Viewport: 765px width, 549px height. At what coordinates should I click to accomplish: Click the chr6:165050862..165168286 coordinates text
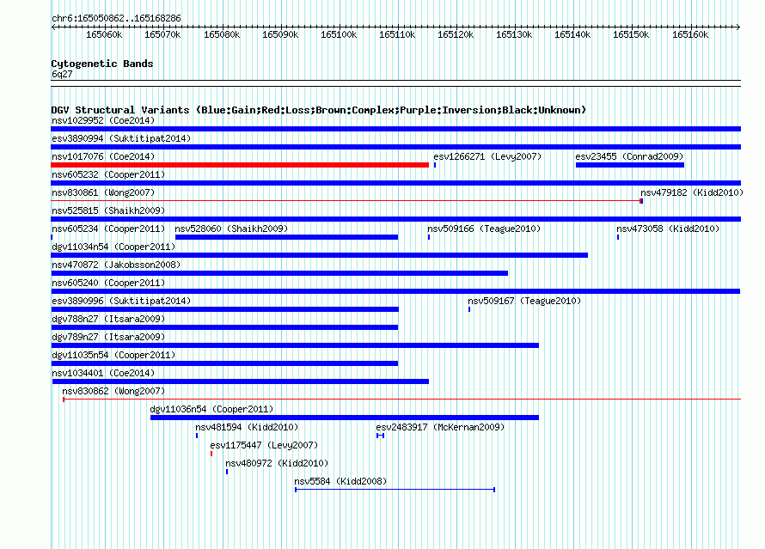click(116, 18)
